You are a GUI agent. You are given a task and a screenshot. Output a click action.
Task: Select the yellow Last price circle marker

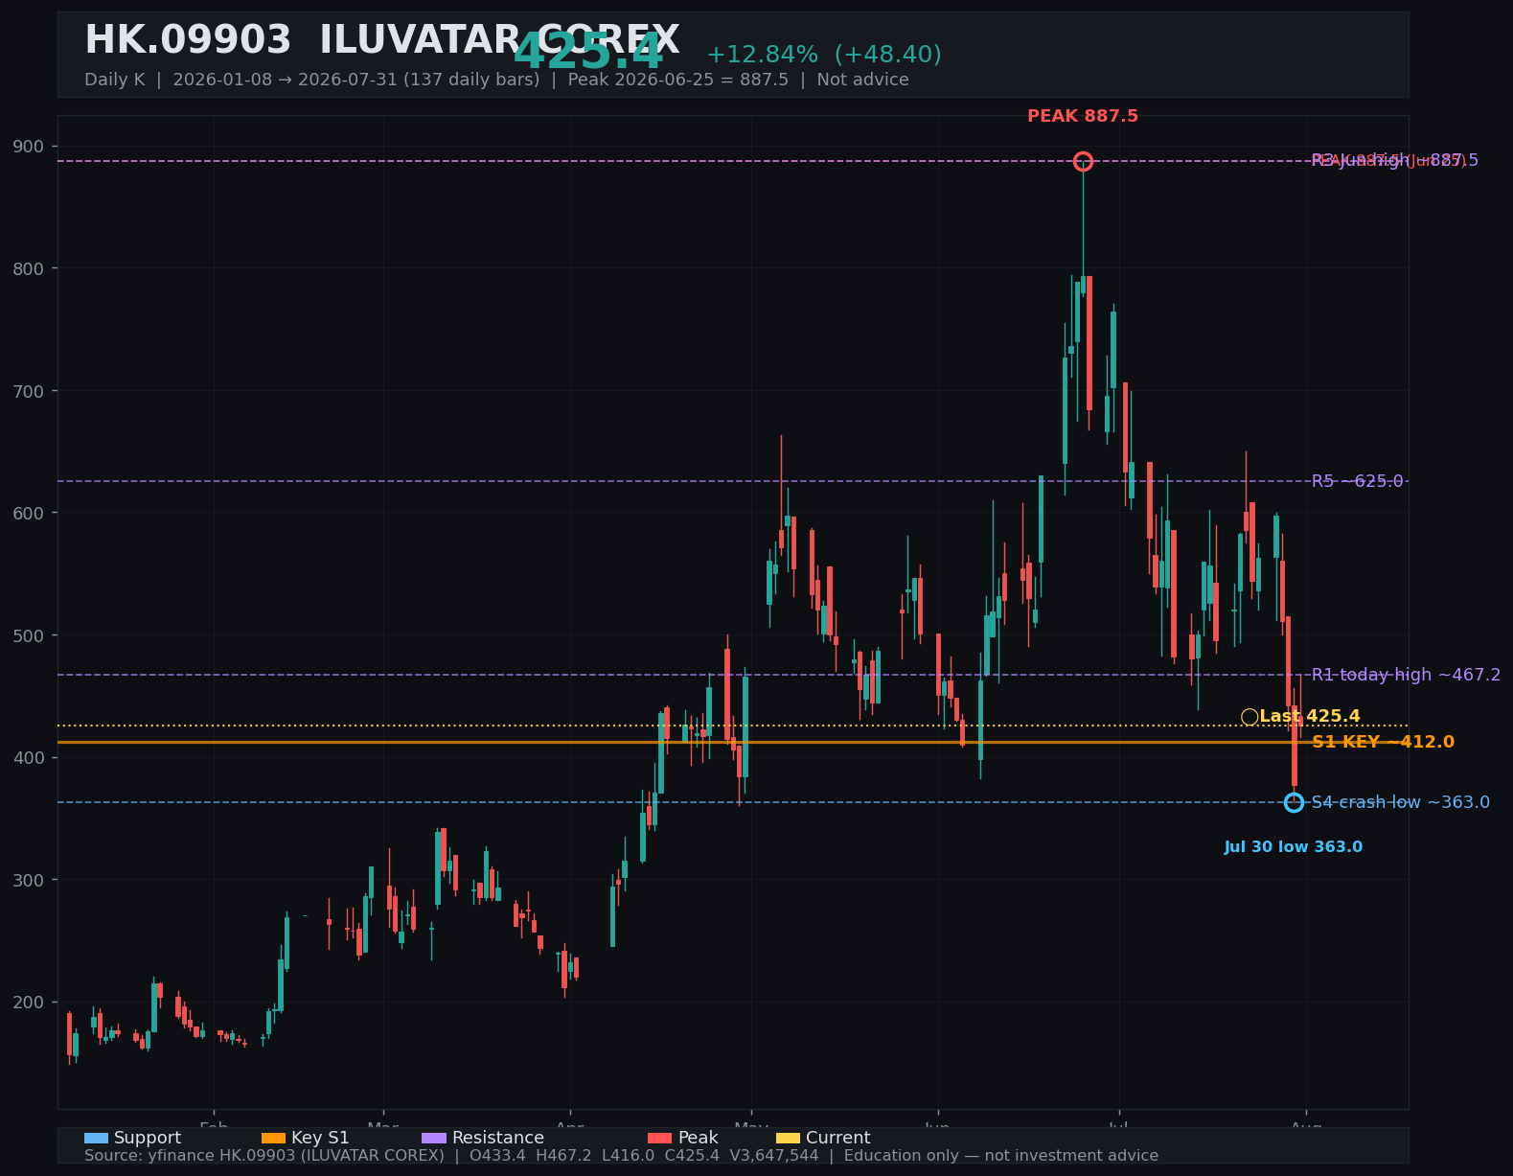[1249, 717]
